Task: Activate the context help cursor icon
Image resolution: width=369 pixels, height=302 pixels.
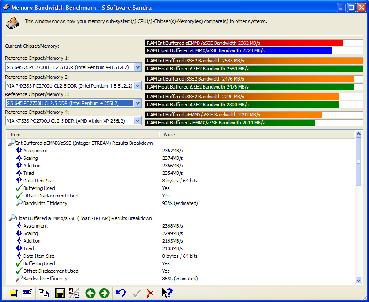Action: pyautogui.click(x=167, y=293)
